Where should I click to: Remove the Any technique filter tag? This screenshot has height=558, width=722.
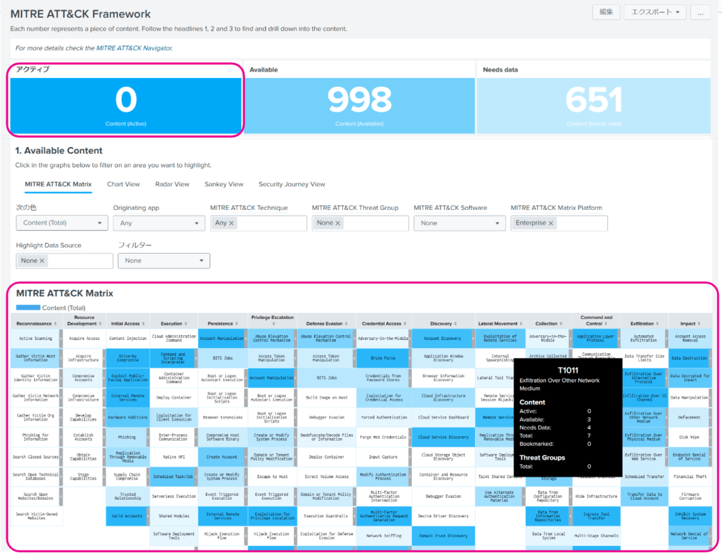point(231,223)
